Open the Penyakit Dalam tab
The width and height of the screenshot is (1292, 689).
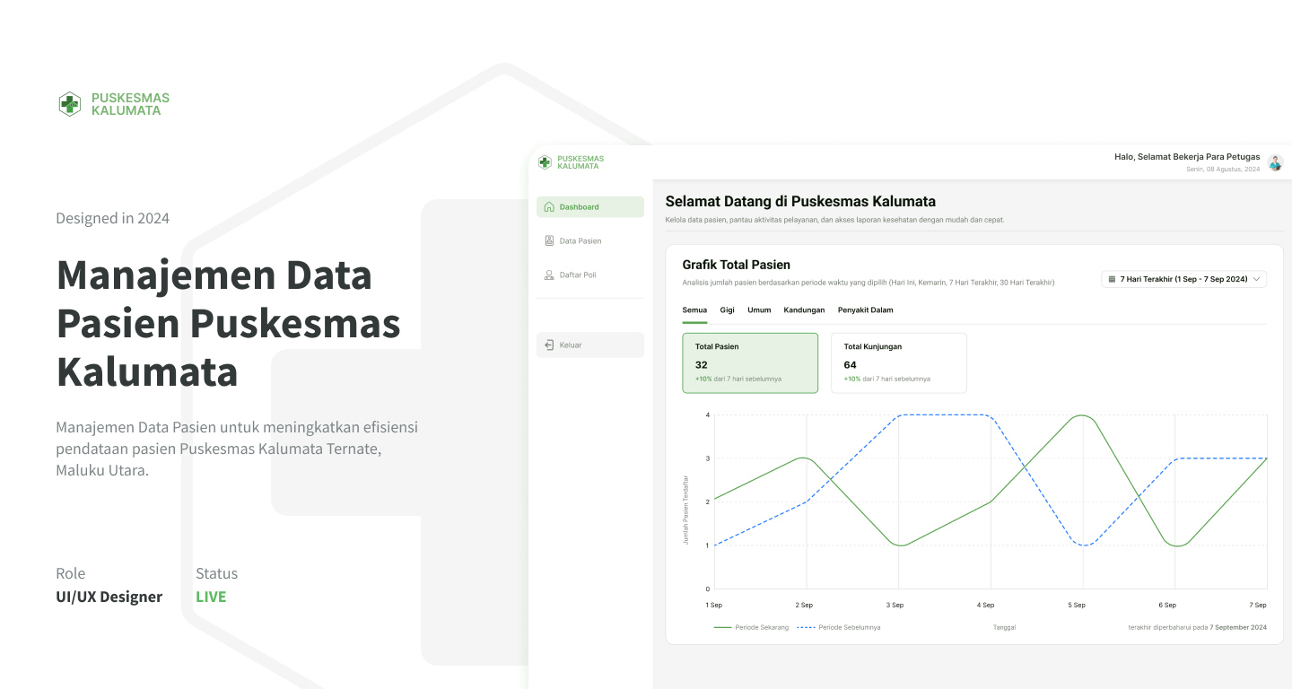(865, 310)
